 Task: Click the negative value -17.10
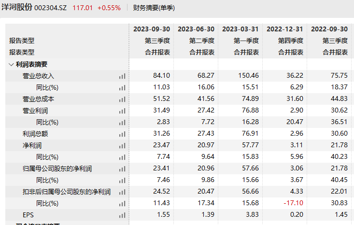(293, 203)
